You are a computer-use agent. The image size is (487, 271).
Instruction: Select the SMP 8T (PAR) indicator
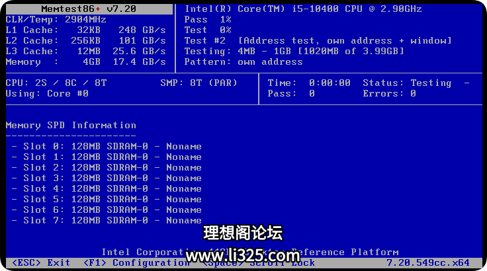(x=199, y=83)
